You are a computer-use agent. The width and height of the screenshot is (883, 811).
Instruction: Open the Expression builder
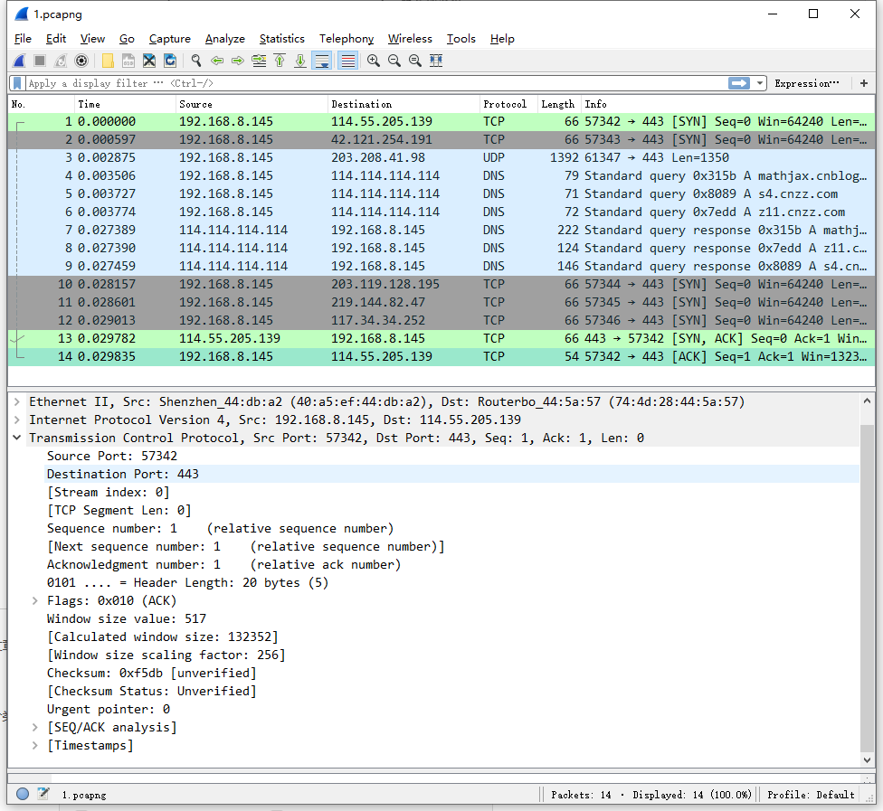(806, 83)
